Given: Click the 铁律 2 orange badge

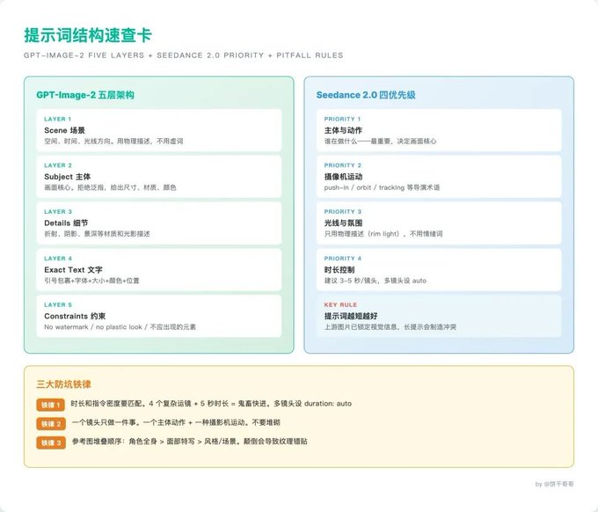Looking at the screenshot, I should pos(51,423).
